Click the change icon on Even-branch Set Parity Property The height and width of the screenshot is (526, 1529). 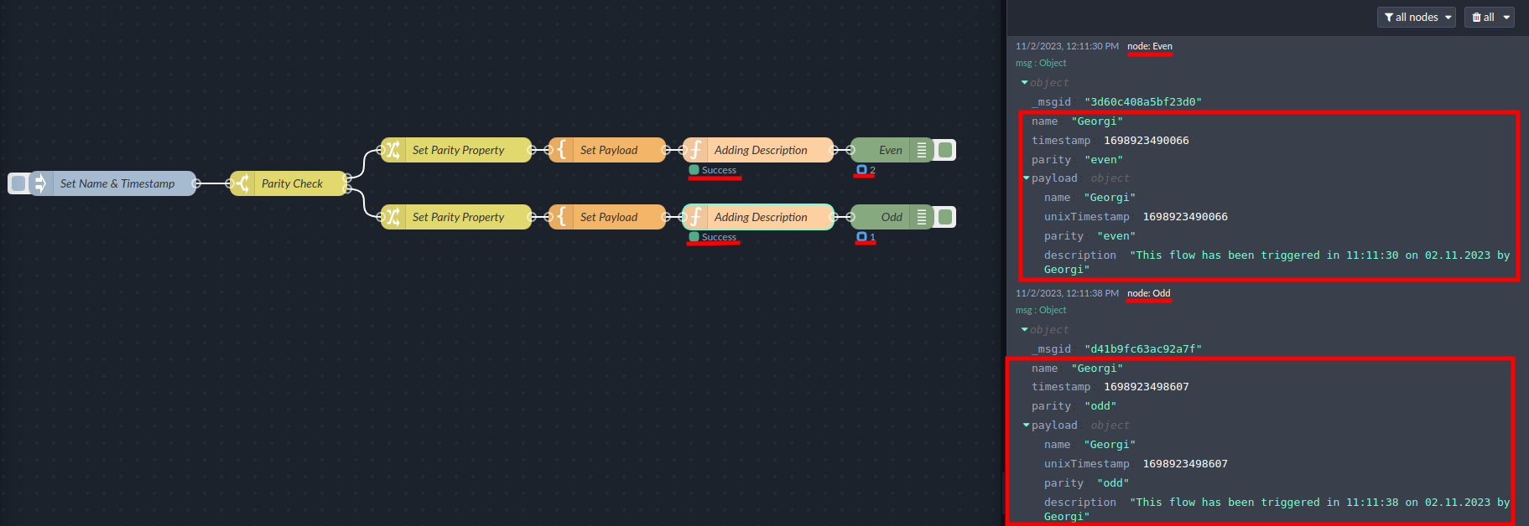click(393, 150)
